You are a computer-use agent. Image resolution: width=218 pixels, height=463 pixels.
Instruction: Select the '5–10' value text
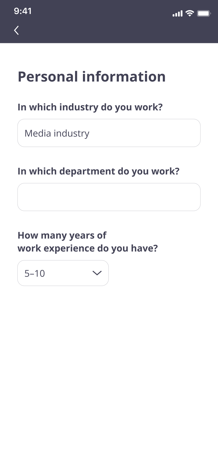click(35, 273)
